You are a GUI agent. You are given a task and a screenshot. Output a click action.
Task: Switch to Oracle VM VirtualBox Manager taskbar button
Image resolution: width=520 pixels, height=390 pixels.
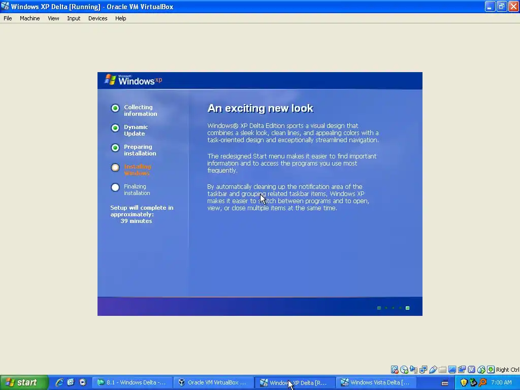click(x=214, y=383)
